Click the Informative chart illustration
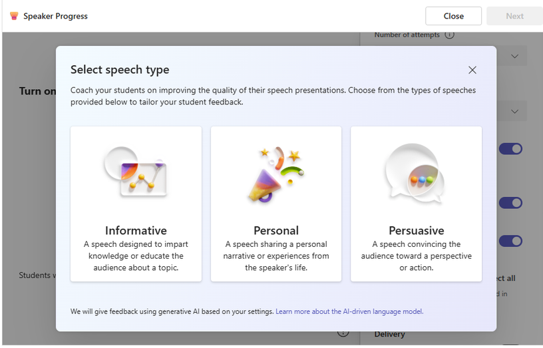Screen dimensions: 543x348 136,172
